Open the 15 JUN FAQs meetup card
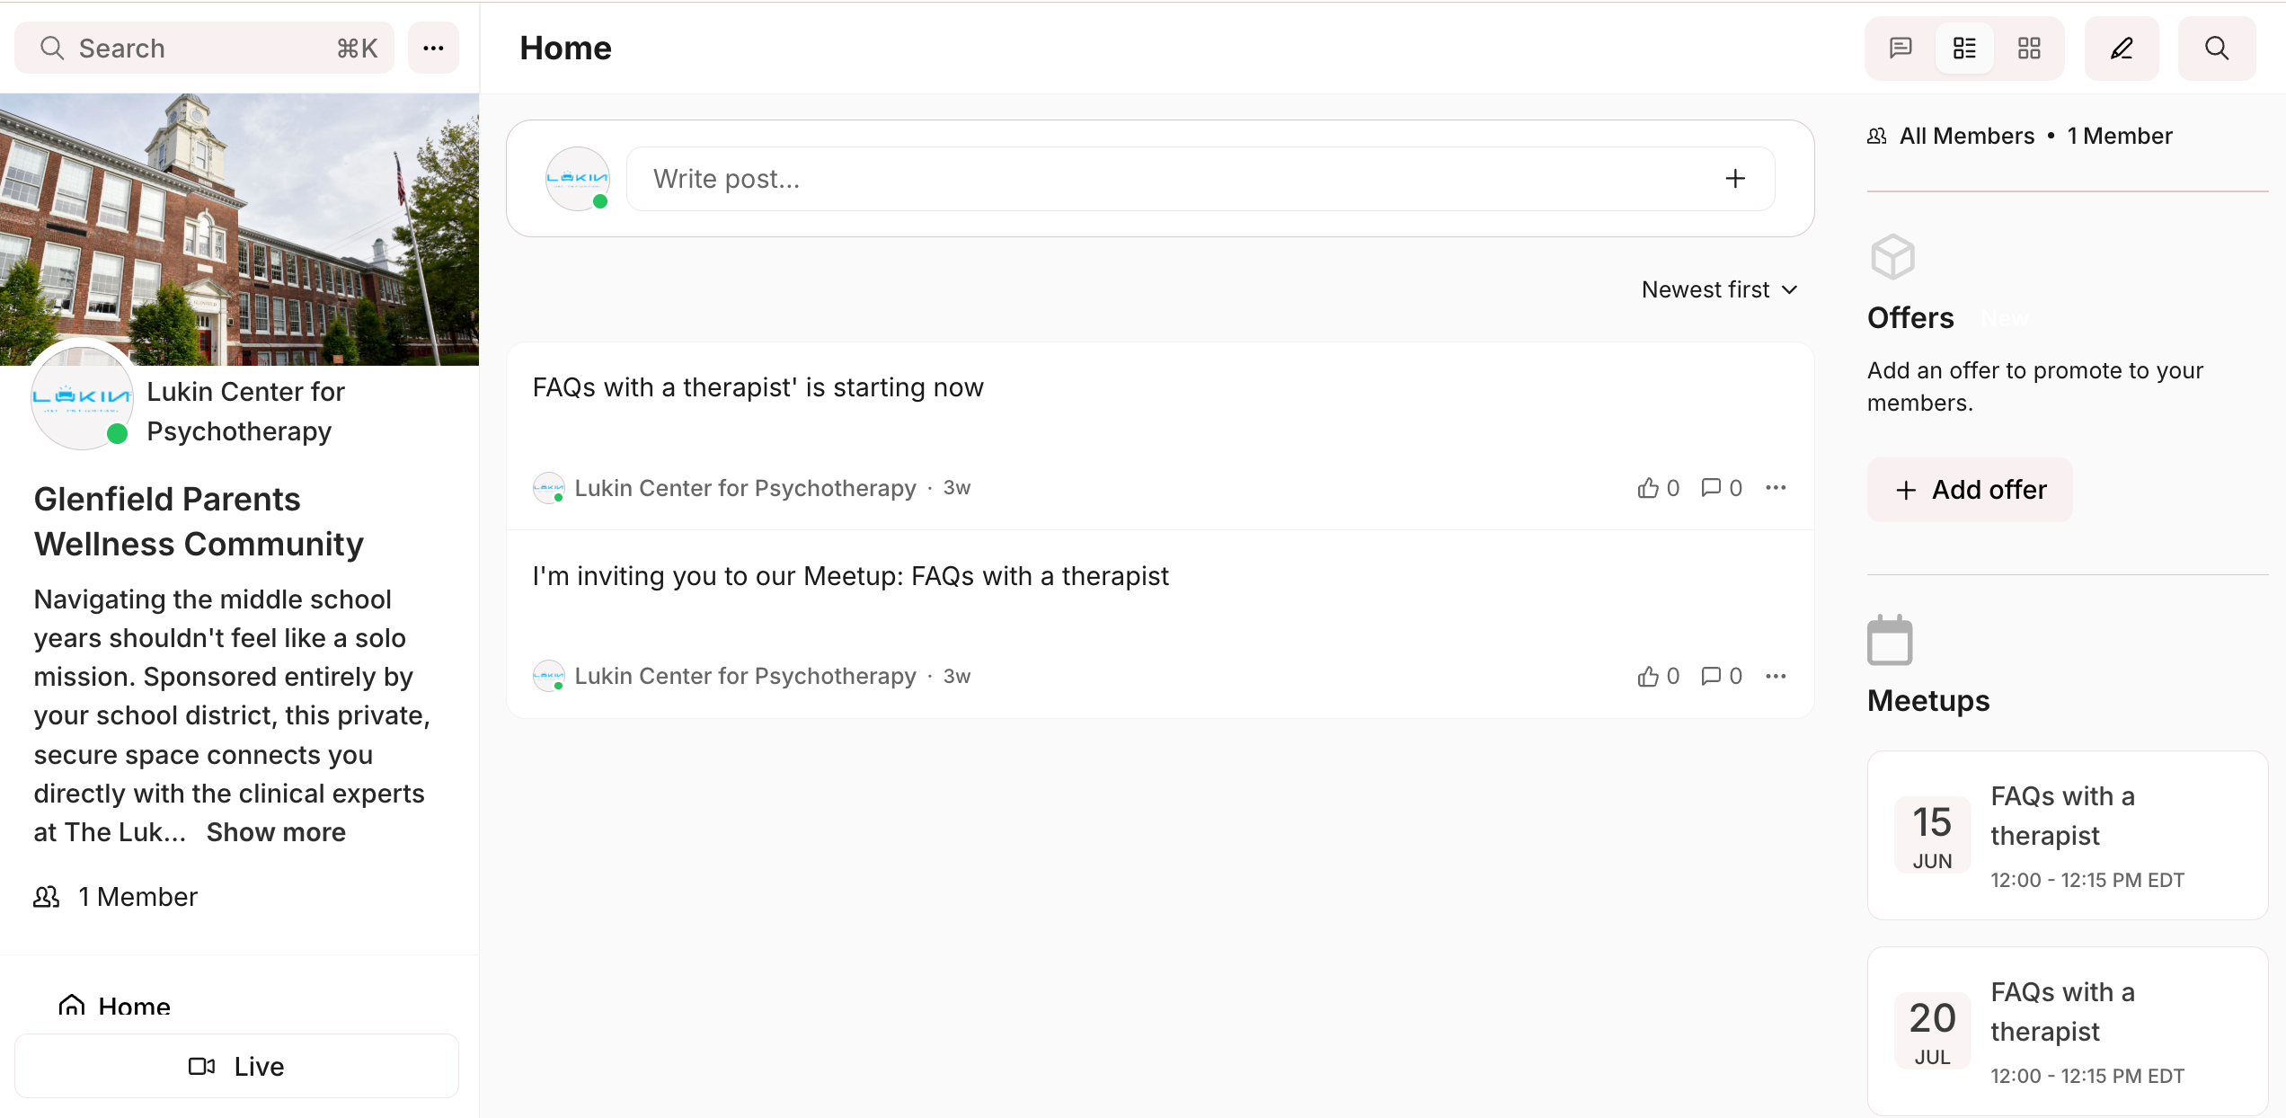Image resolution: width=2286 pixels, height=1118 pixels. tap(2067, 836)
